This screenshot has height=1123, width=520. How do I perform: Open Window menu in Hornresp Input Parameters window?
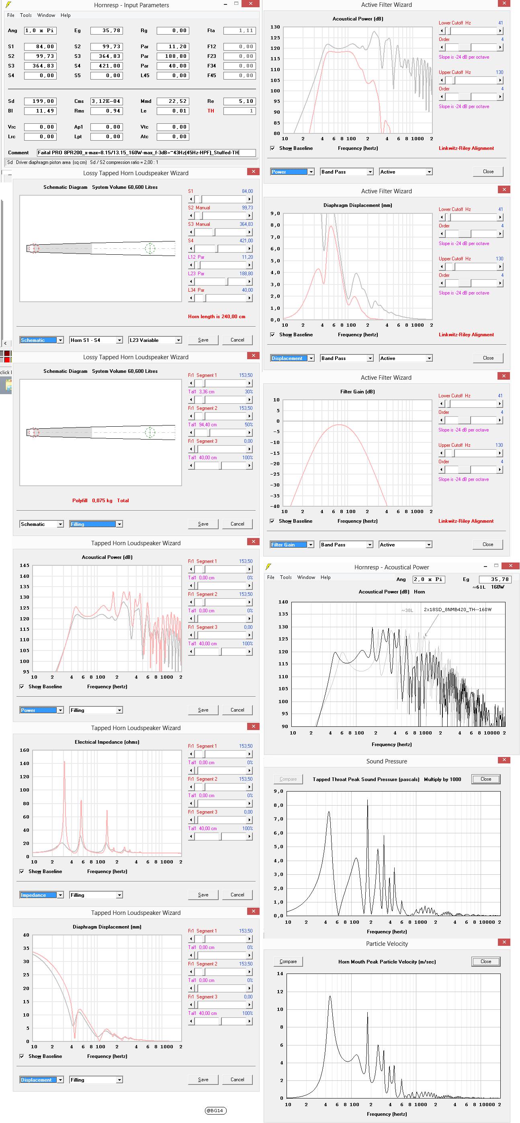pos(46,15)
